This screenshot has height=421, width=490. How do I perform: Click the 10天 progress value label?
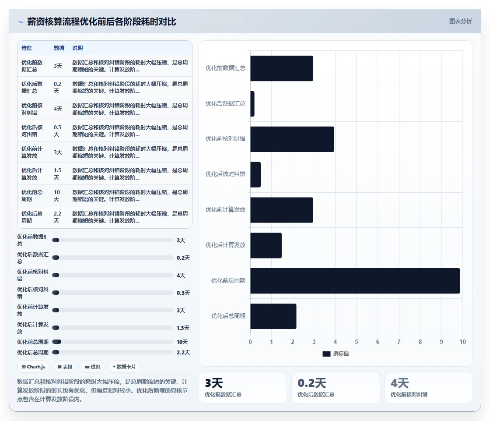pos(182,342)
